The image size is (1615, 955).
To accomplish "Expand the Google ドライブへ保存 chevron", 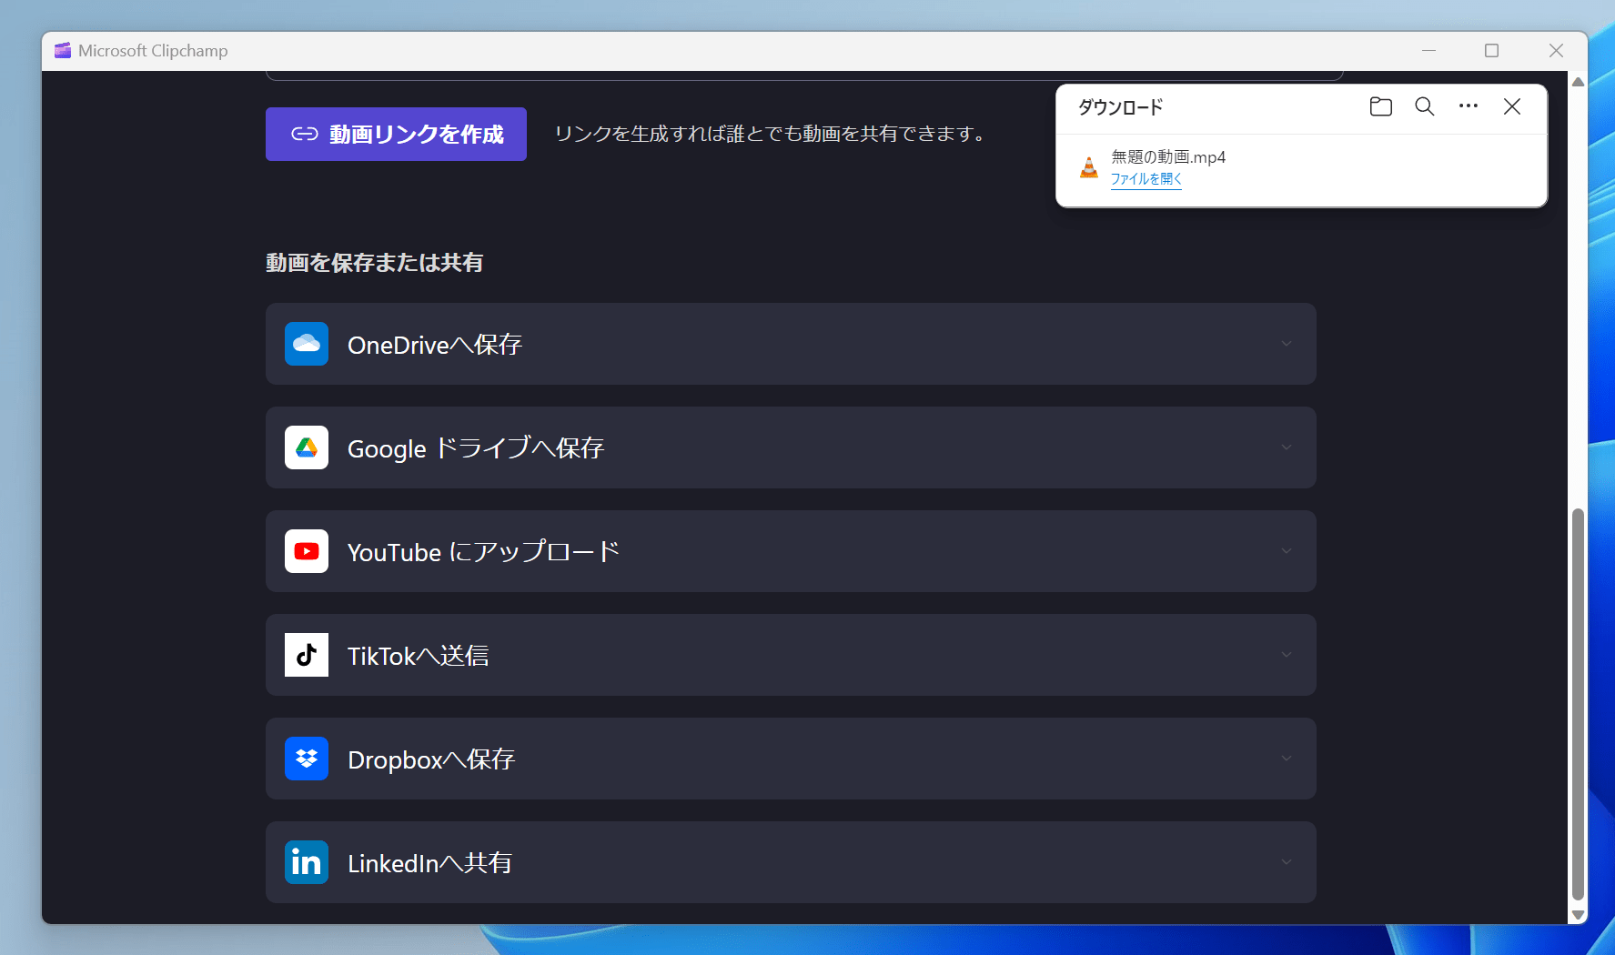I will tap(1287, 447).
